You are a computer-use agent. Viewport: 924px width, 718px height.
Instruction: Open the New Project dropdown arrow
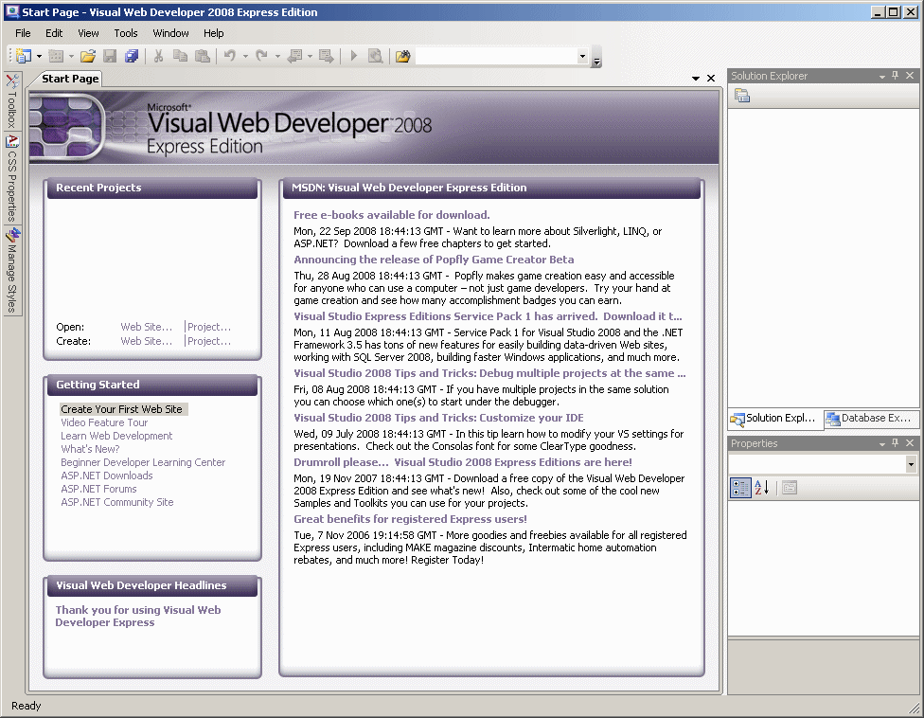click(39, 57)
